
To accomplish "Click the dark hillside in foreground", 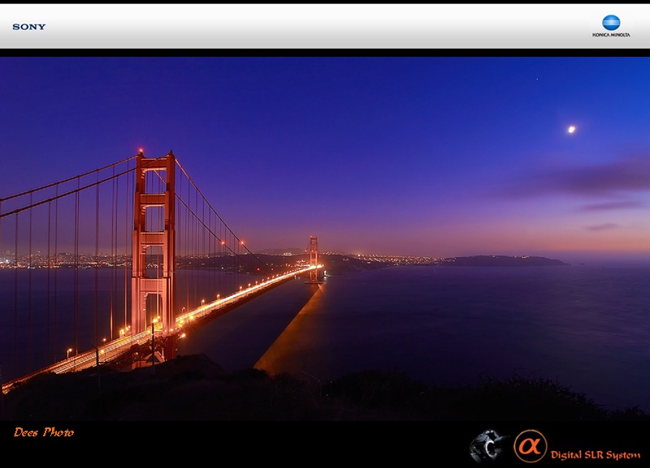I will (x=325, y=397).
